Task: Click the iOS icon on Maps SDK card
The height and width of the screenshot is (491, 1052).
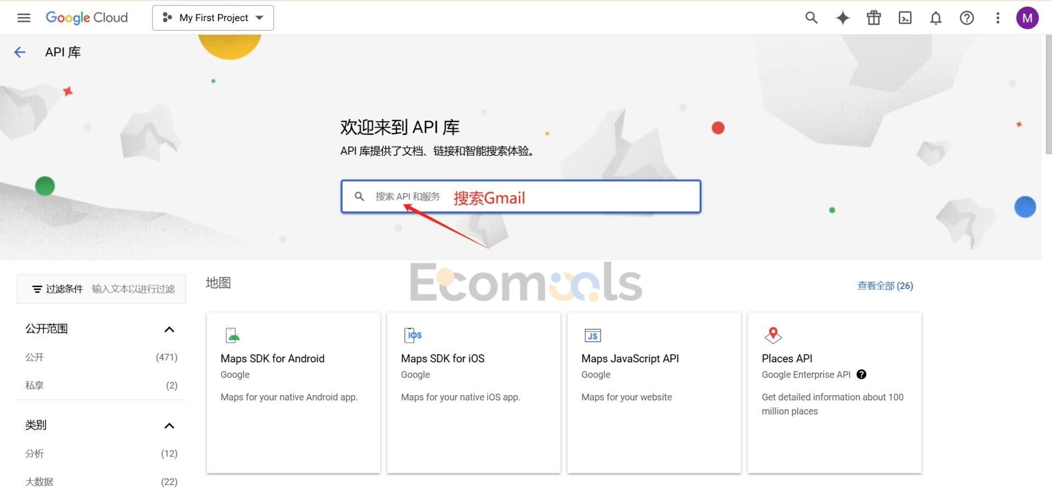Action: [413, 335]
